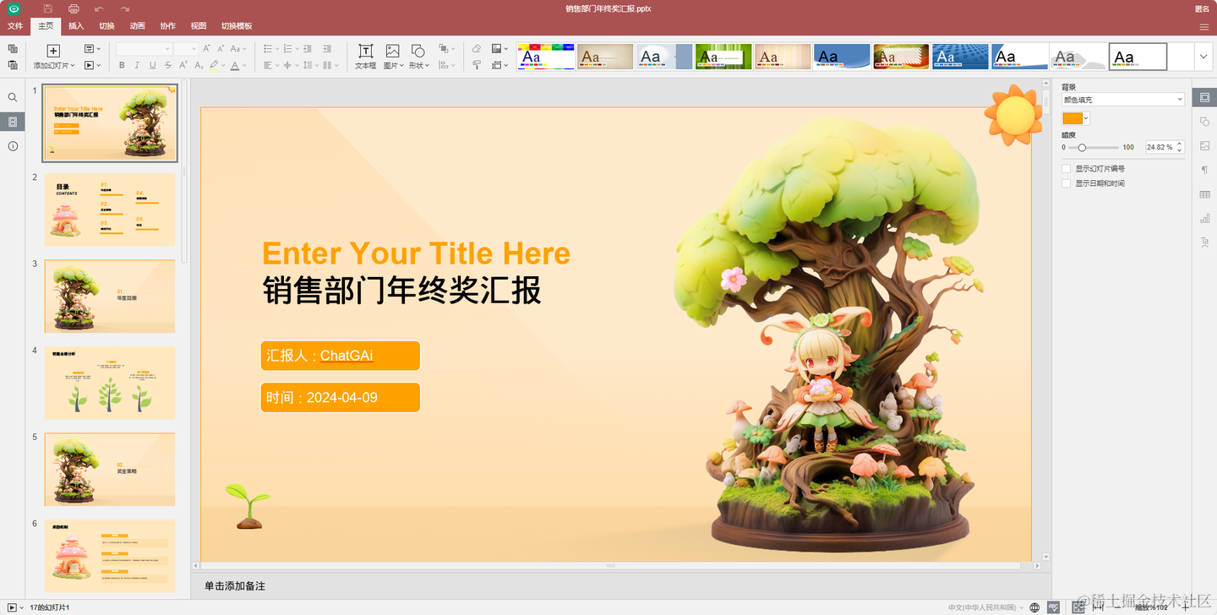Click the format painter icon
The height and width of the screenshot is (615, 1217).
476,65
